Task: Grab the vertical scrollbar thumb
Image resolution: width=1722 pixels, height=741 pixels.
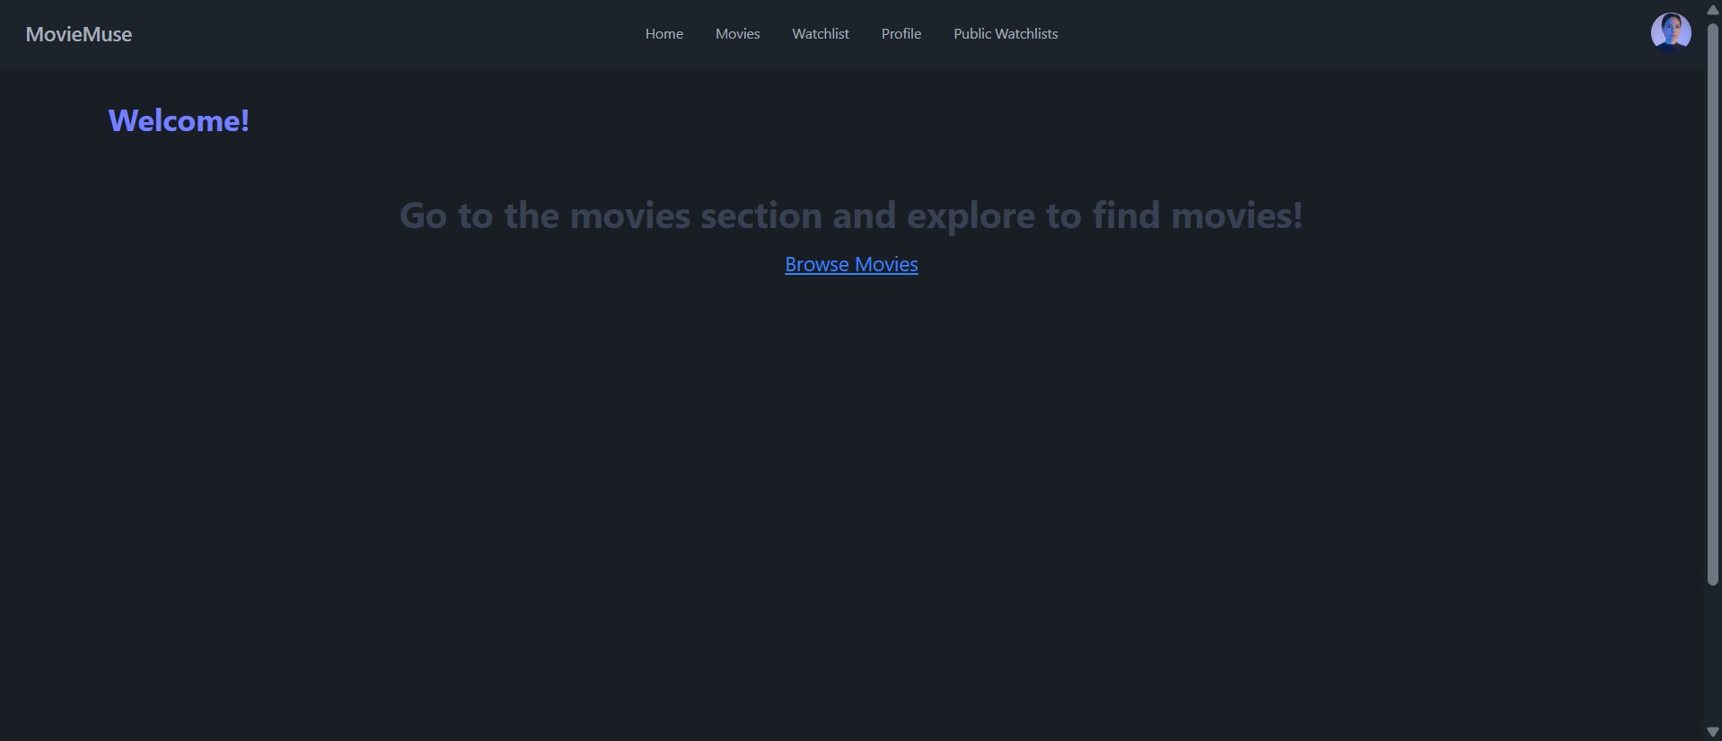Action: pyautogui.click(x=1712, y=305)
